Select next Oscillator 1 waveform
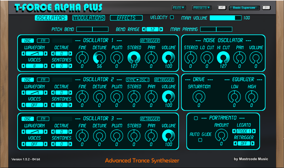The image size is (284, 168). (46, 54)
